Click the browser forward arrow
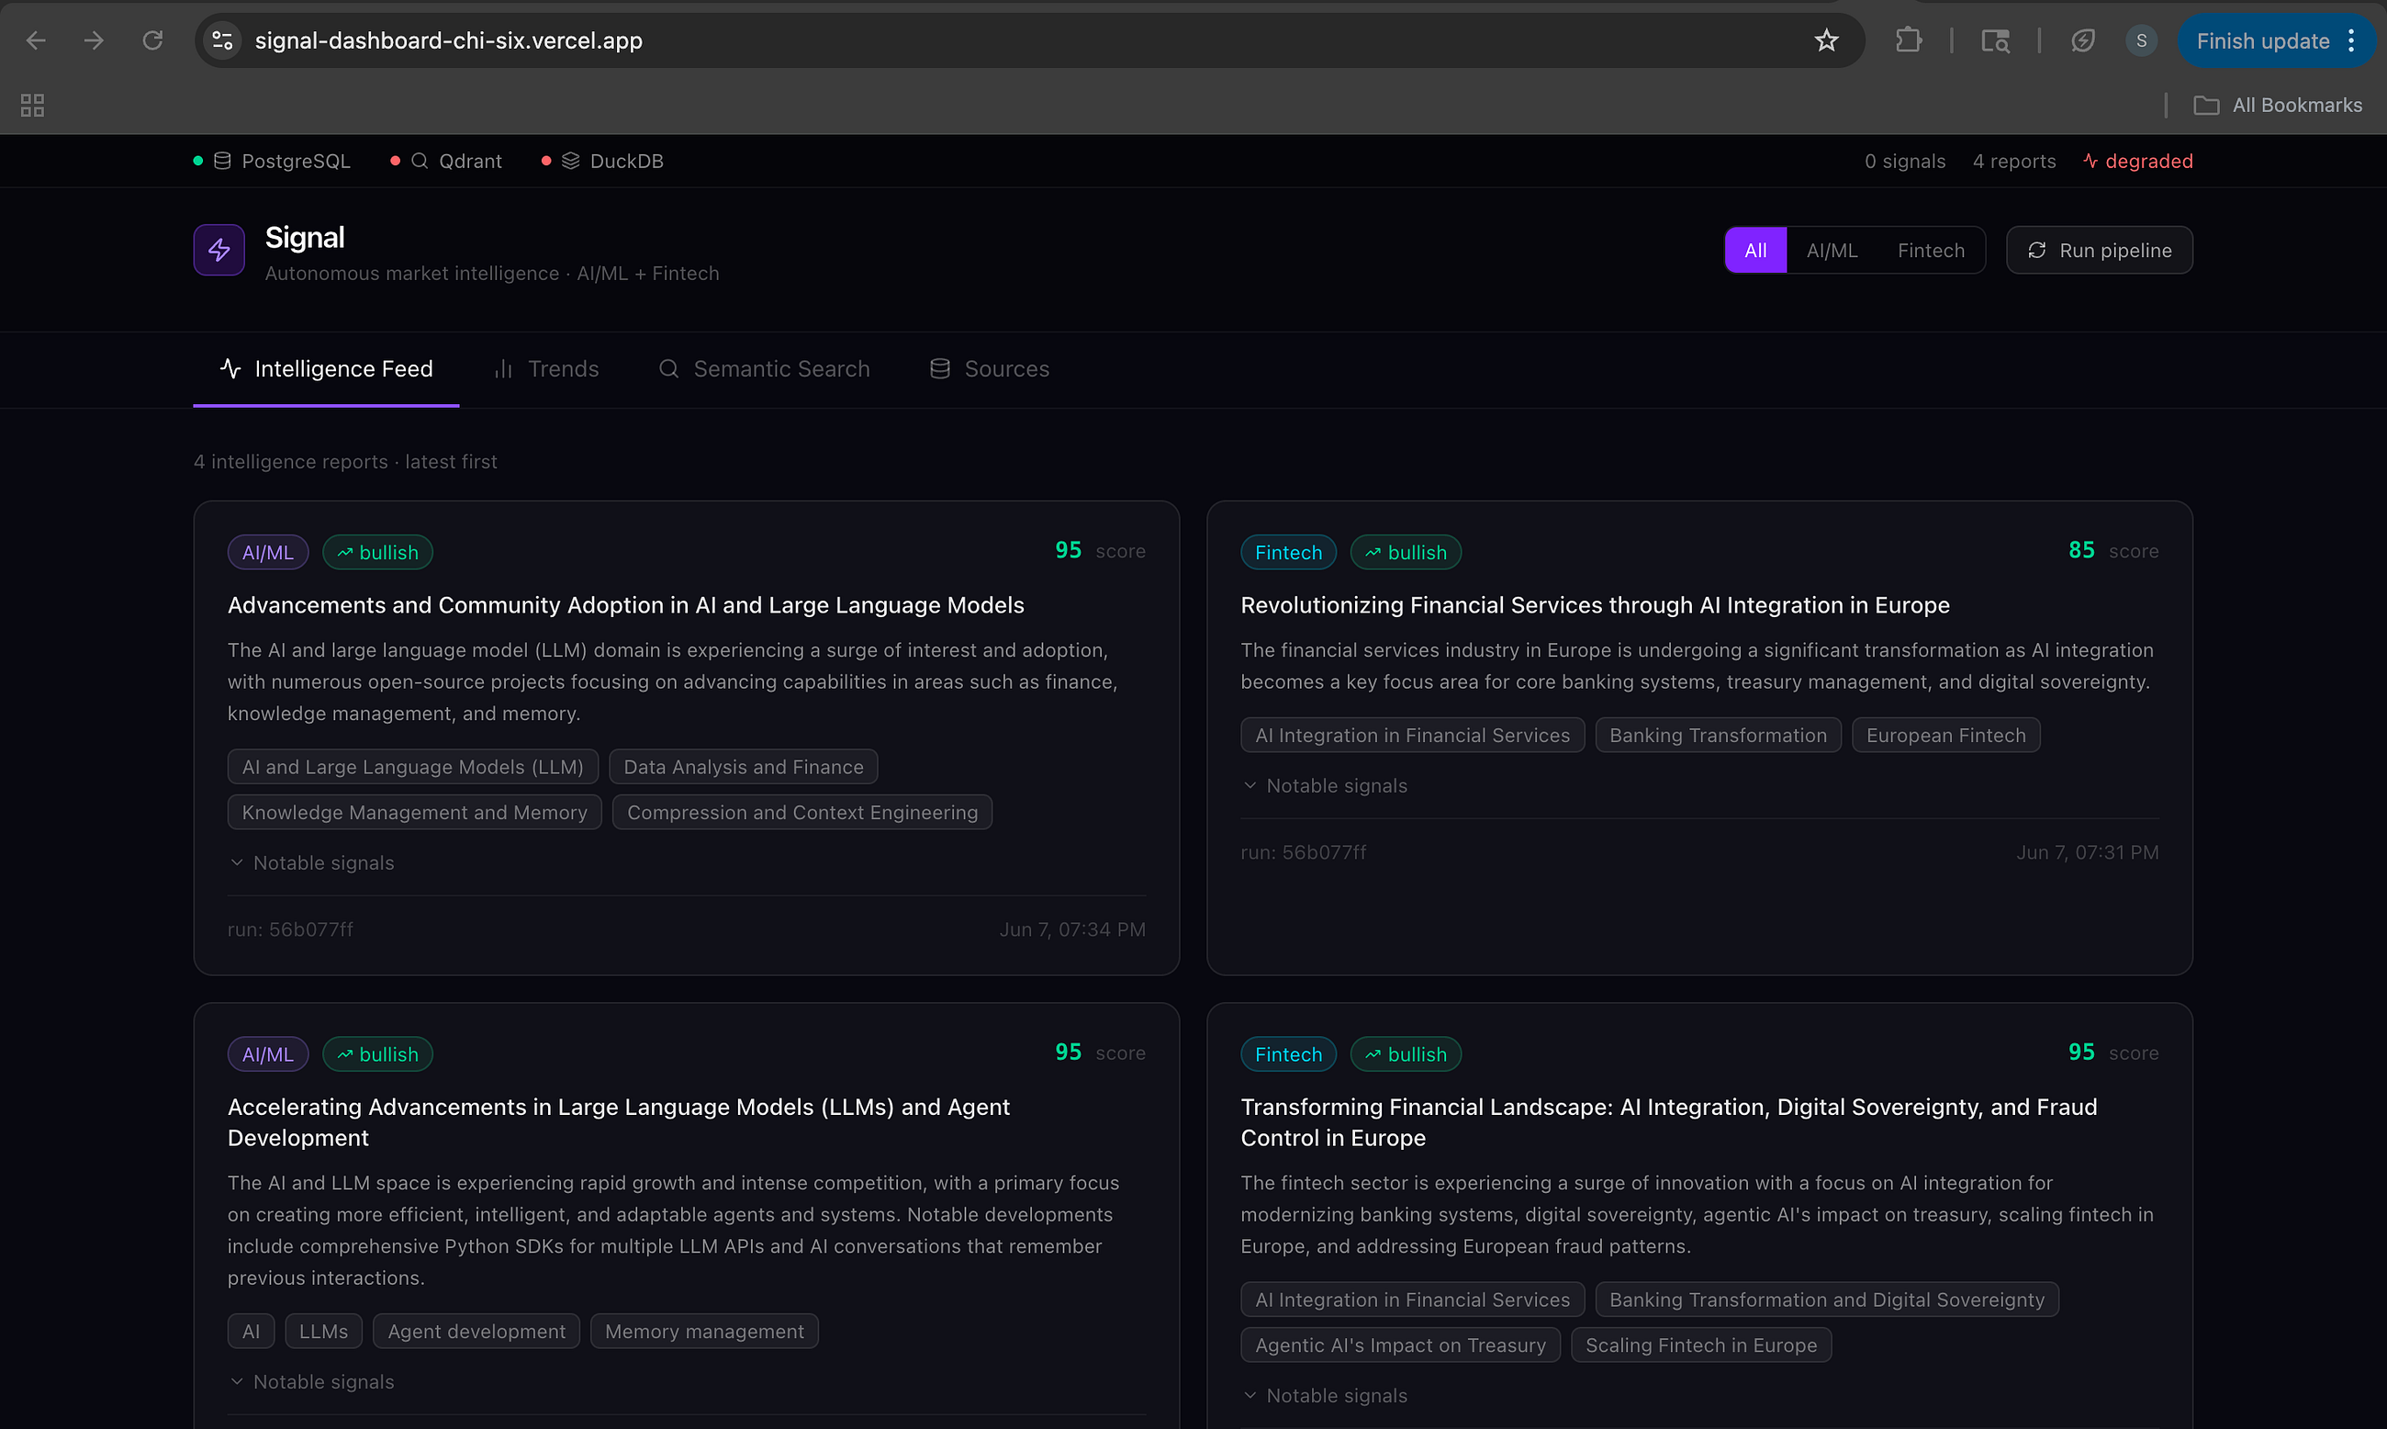Image resolution: width=2387 pixels, height=1429 pixels. tap(94, 40)
